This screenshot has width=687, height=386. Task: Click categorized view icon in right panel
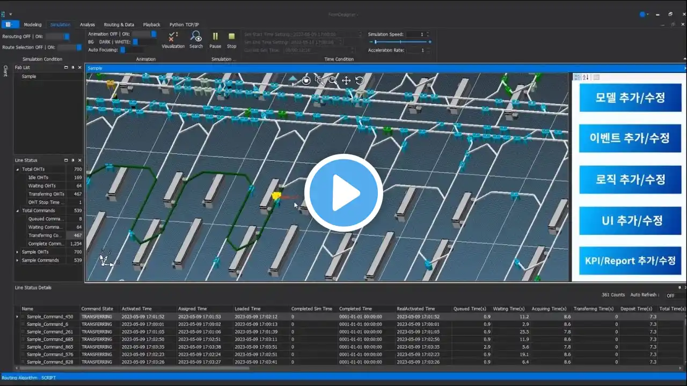578,77
